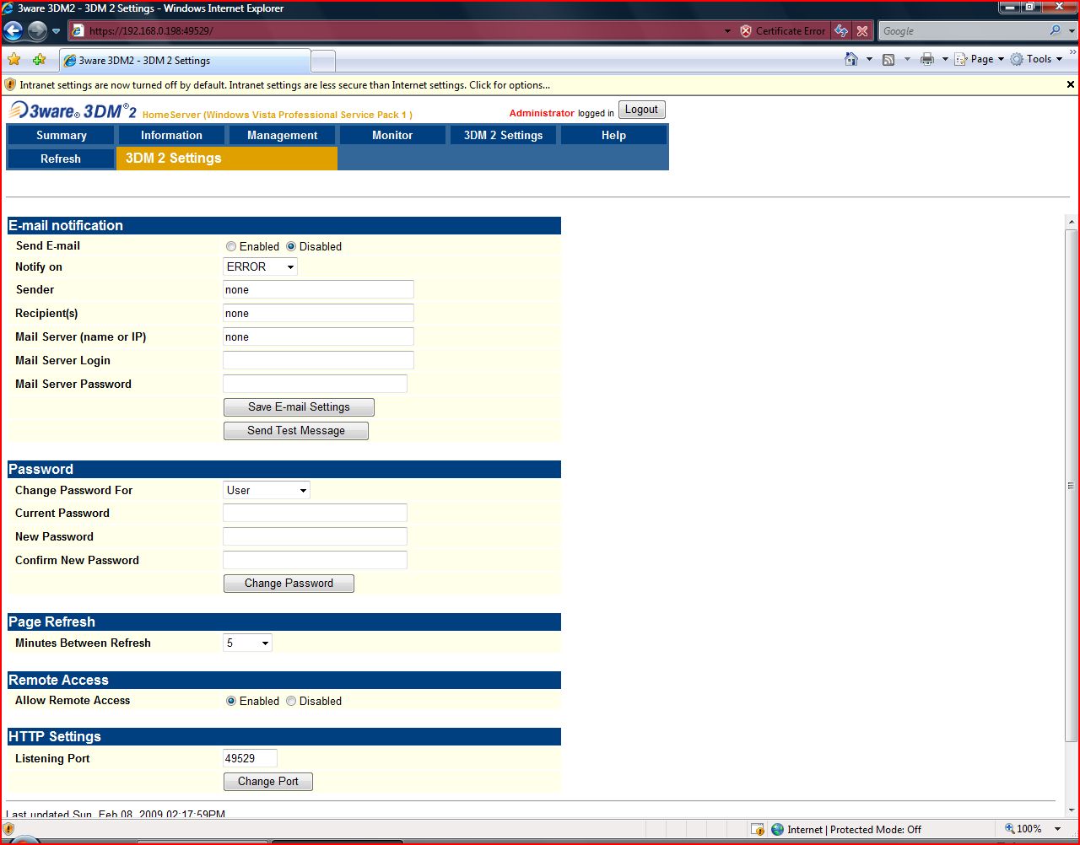Viewport: 1080px width, 845px height.
Task: Open Favorites Center star icon
Action: tap(14, 60)
